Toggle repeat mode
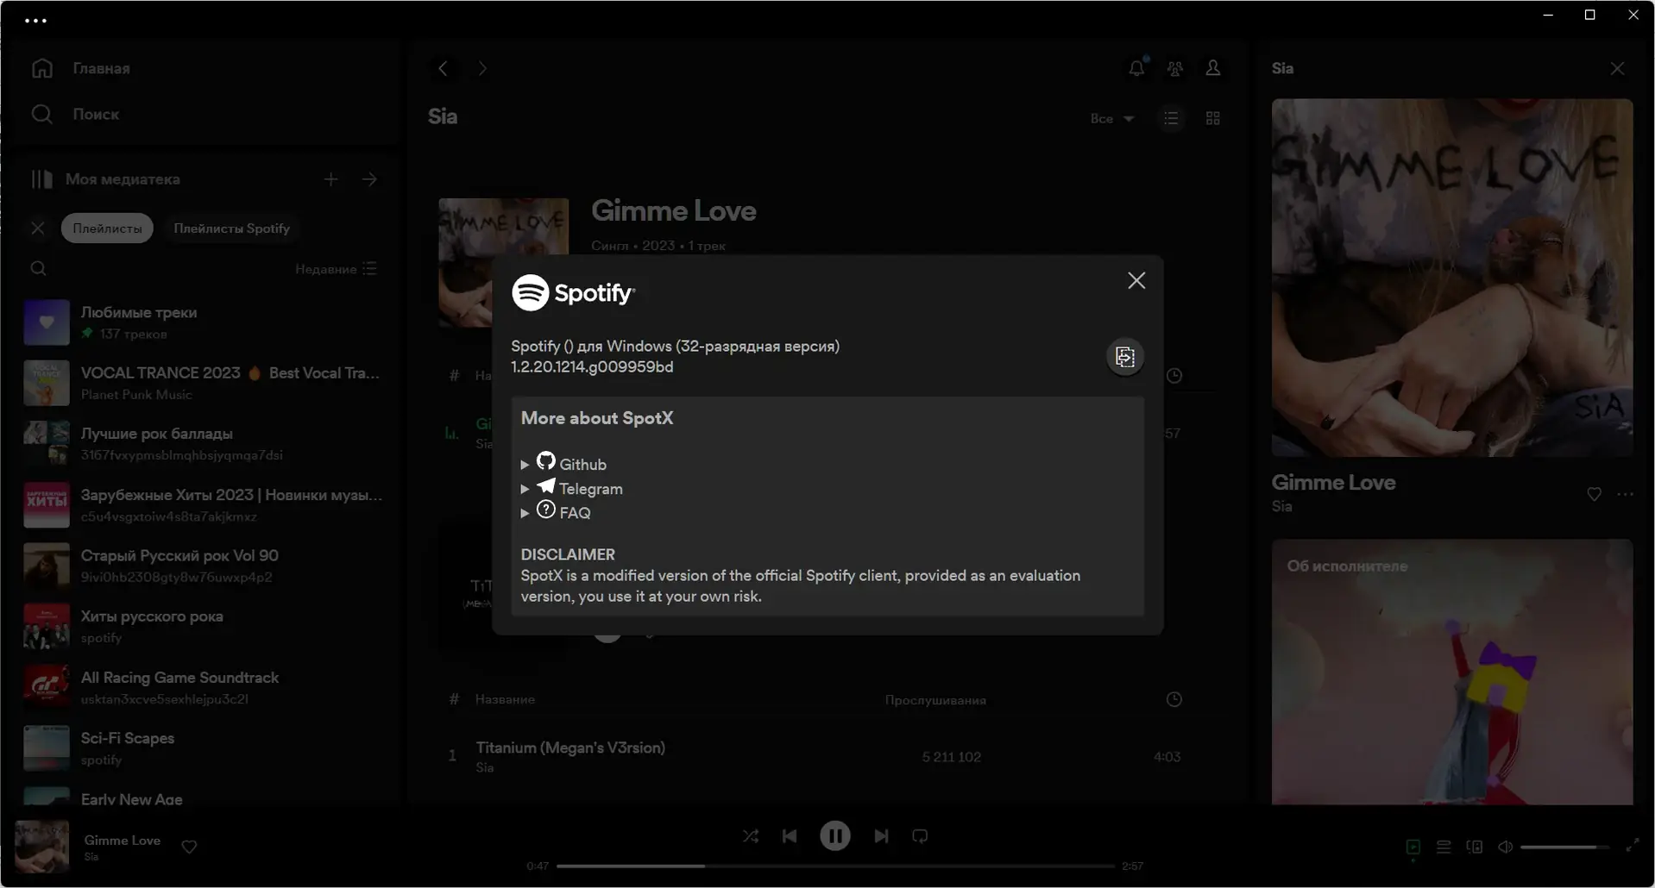Screen dimensions: 1655x888 tap(920, 836)
